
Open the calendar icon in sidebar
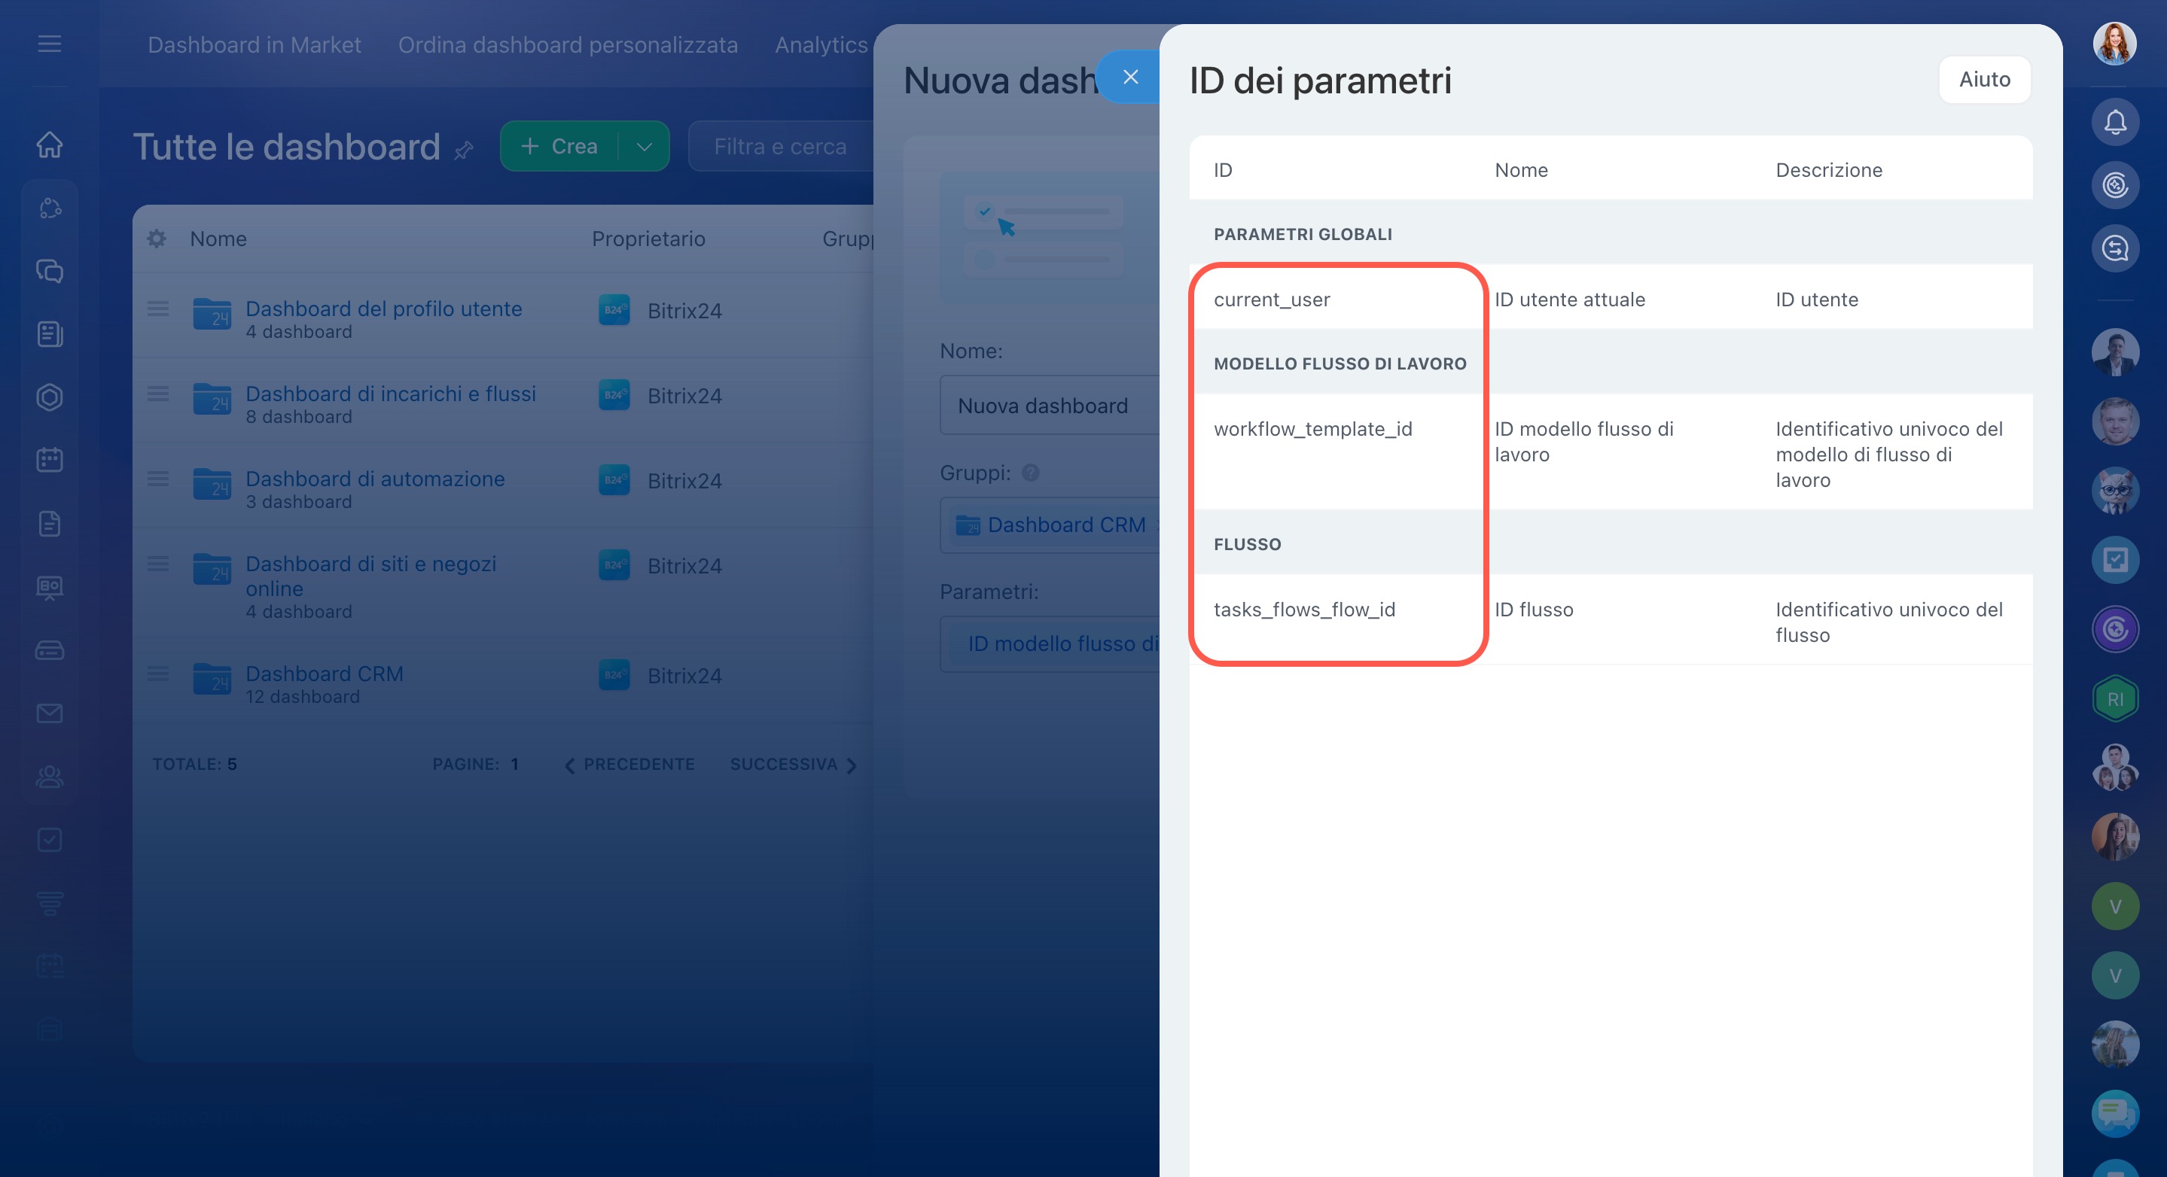[50, 460]
